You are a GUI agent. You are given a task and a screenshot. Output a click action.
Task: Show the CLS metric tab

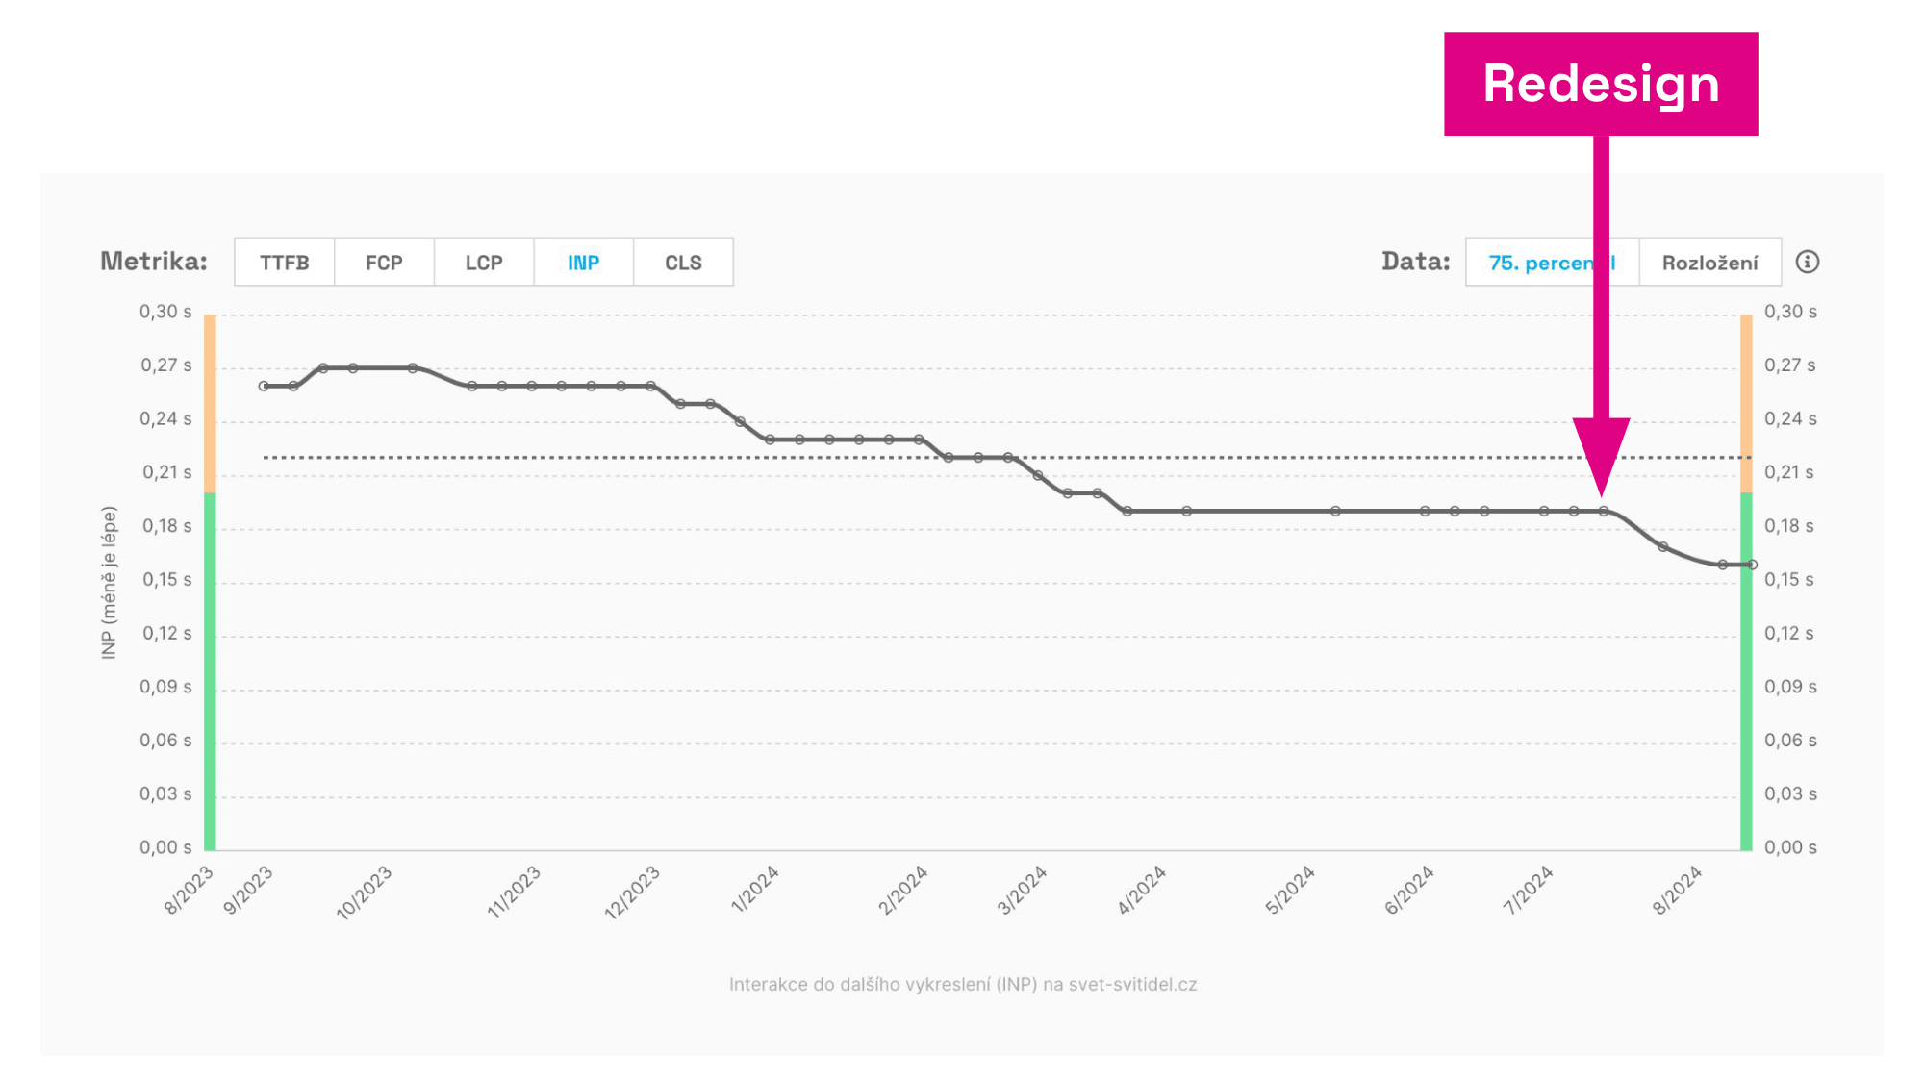(683, 263)
